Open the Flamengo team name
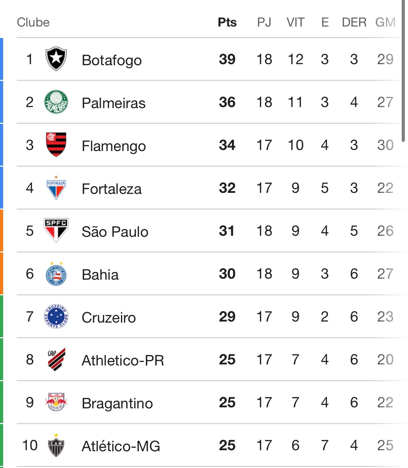The height and width of the screenshot is (468, 408). coord(114,146)
